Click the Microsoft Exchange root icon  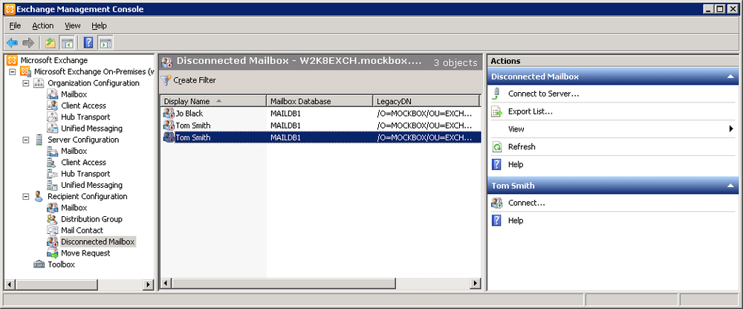(13, 60)
